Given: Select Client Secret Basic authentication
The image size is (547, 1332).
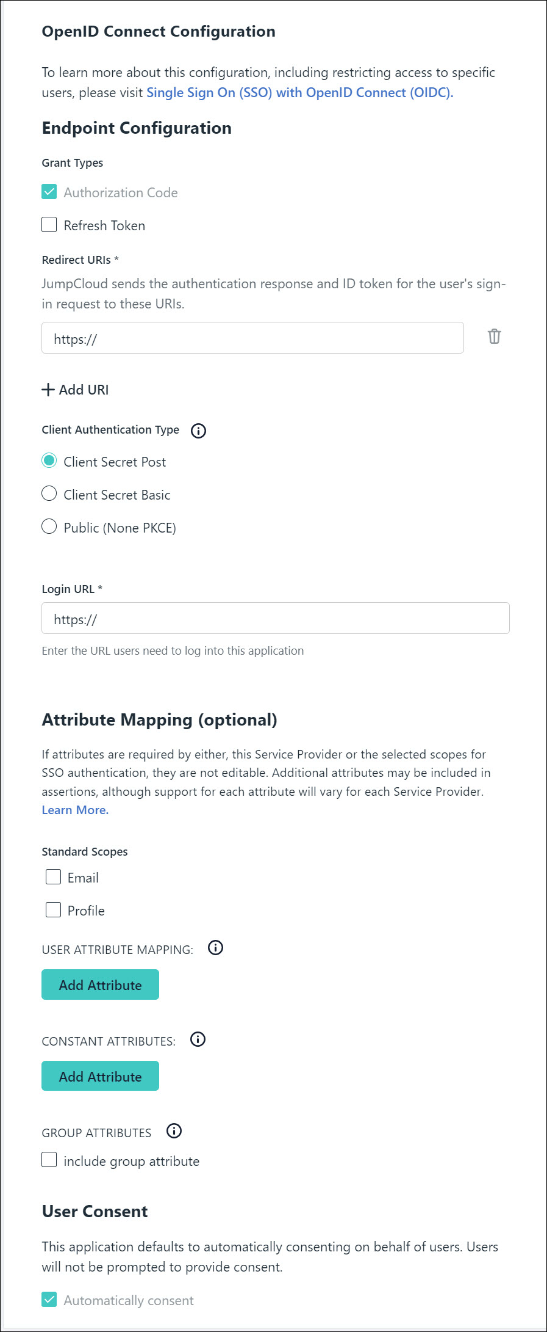Looking at the screenshot, I should point(49,494).
